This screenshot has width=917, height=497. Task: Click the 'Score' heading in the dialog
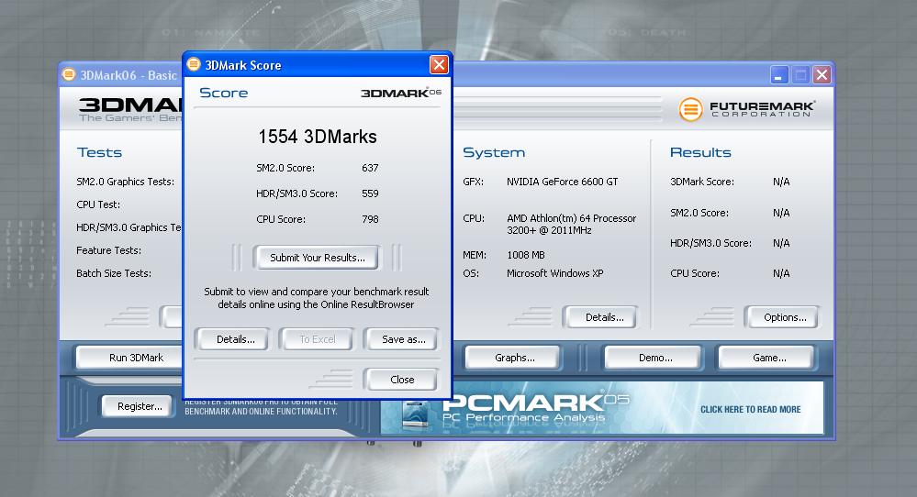coord(223,93)
